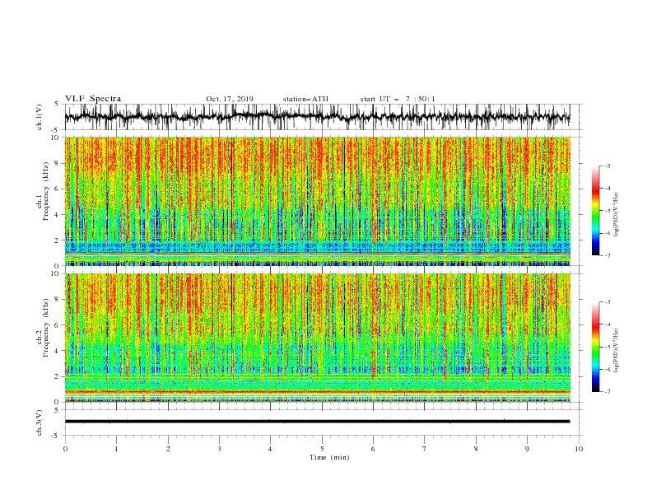Click the ch.2 PSD color bar
The width and height of the screenshot is (652, 504).
(x=595, y=347)
